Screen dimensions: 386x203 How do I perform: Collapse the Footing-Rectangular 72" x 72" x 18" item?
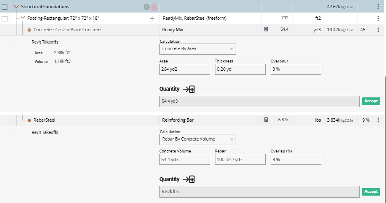[23, 18]
